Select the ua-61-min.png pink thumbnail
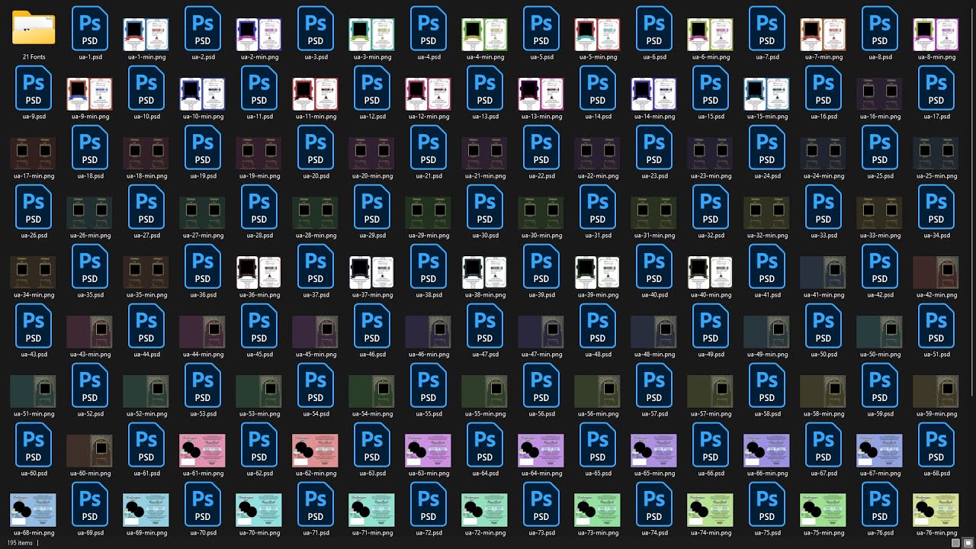The image size is (976, 549). pyautogui.click(x=203, y=451)
